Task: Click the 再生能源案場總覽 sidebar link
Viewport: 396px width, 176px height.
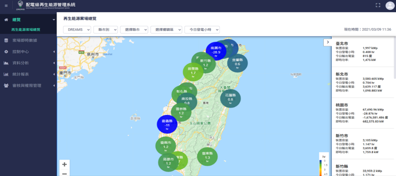Action: point(26,29)
